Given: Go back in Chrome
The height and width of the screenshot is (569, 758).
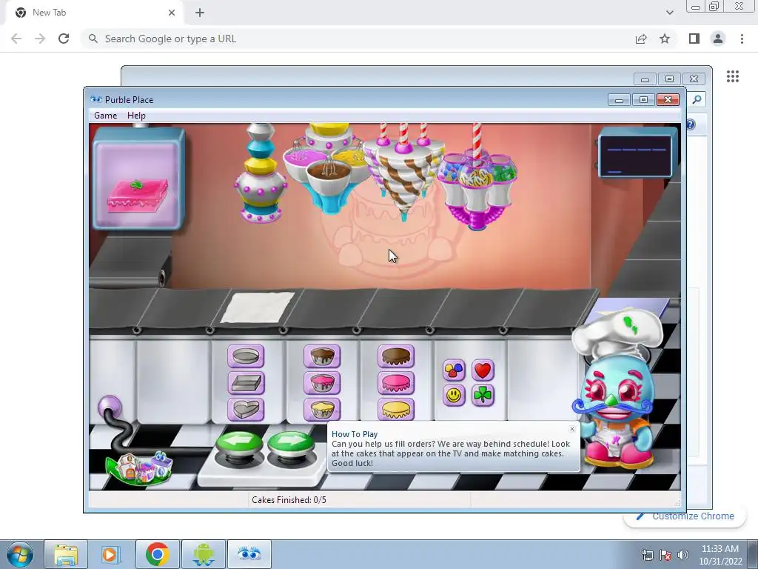Looking at the screenshot, I should (16, 39).
